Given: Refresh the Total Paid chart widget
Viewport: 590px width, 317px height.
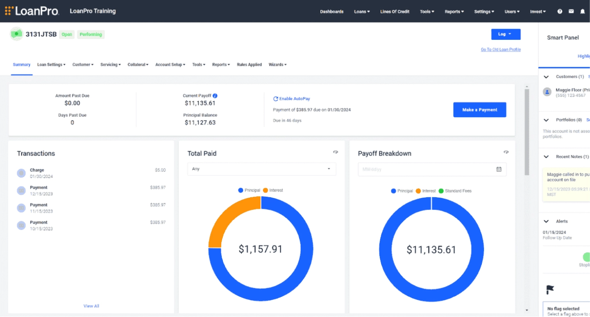Looking at the screenshot, I should click(x=335, y=152).
